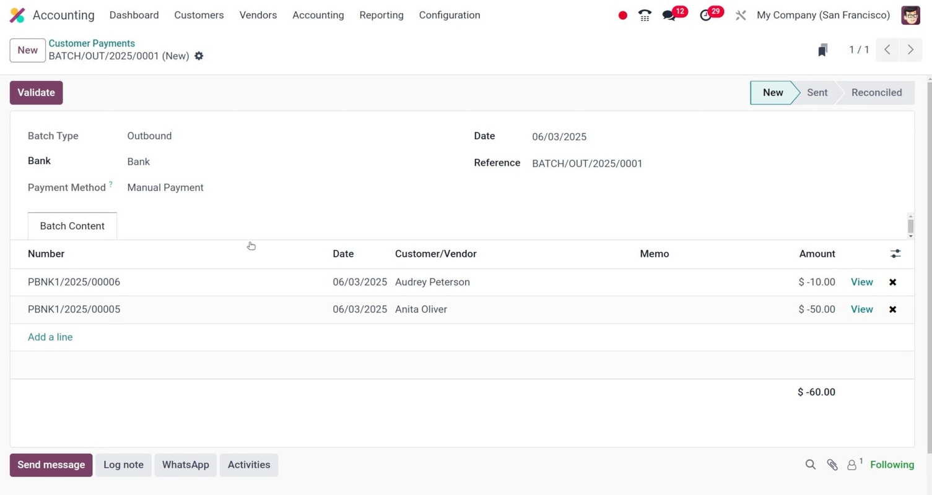This screenshot has width=932, height=495.
Task: Click the Date field value 06/03/2025
Action: (x=559, y=137)
